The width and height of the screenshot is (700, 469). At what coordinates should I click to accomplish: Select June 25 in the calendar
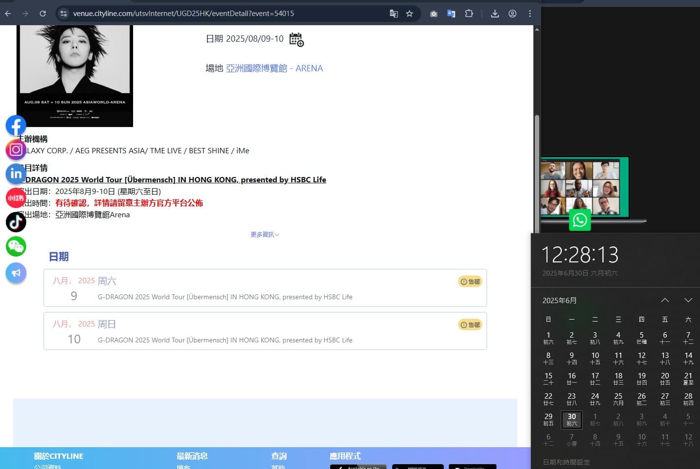click(x=618, y=399)
